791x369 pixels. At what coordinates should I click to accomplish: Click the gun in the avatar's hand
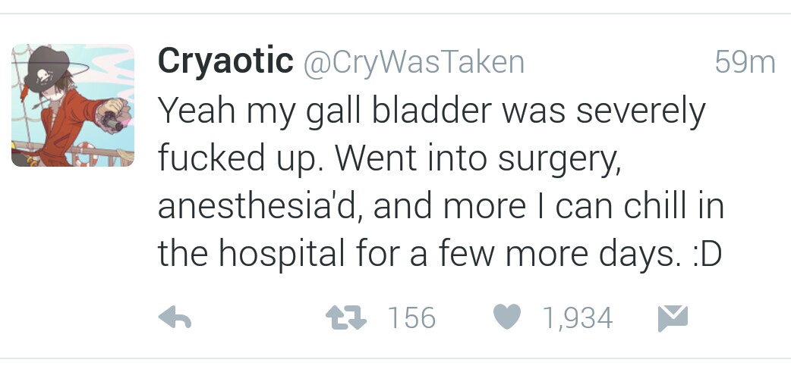pos(112,120)
